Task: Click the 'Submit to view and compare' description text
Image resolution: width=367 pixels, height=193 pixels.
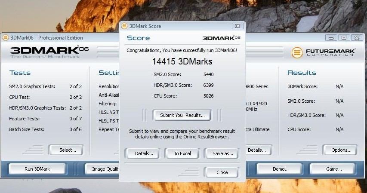Action: coord(182,134)
